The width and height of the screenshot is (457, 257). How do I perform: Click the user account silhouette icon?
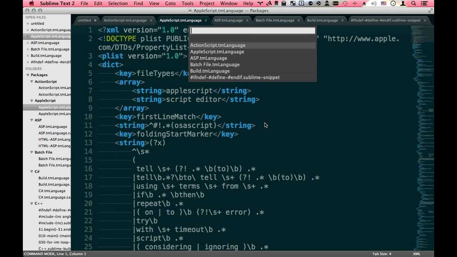403,4
